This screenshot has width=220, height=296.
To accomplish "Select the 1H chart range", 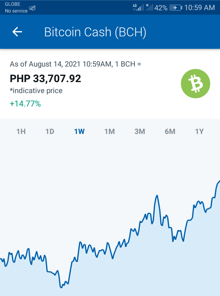I will pyautogui.click(x=21, y=132).
